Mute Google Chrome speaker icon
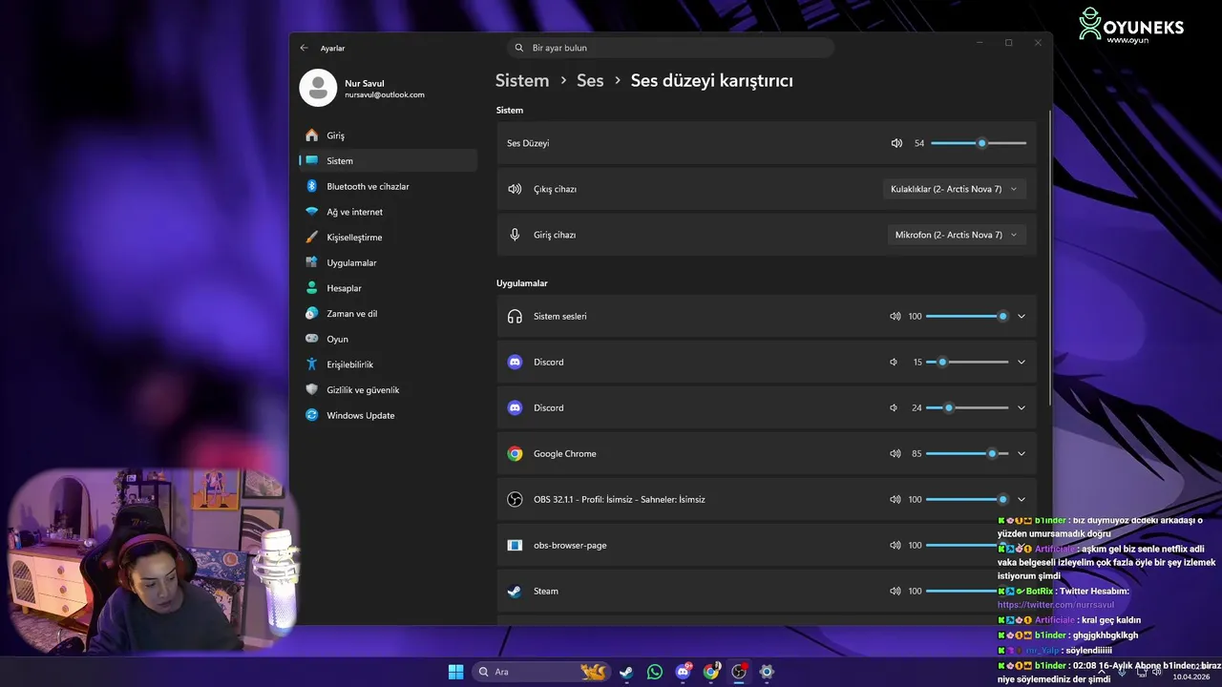 pos(895,453)
